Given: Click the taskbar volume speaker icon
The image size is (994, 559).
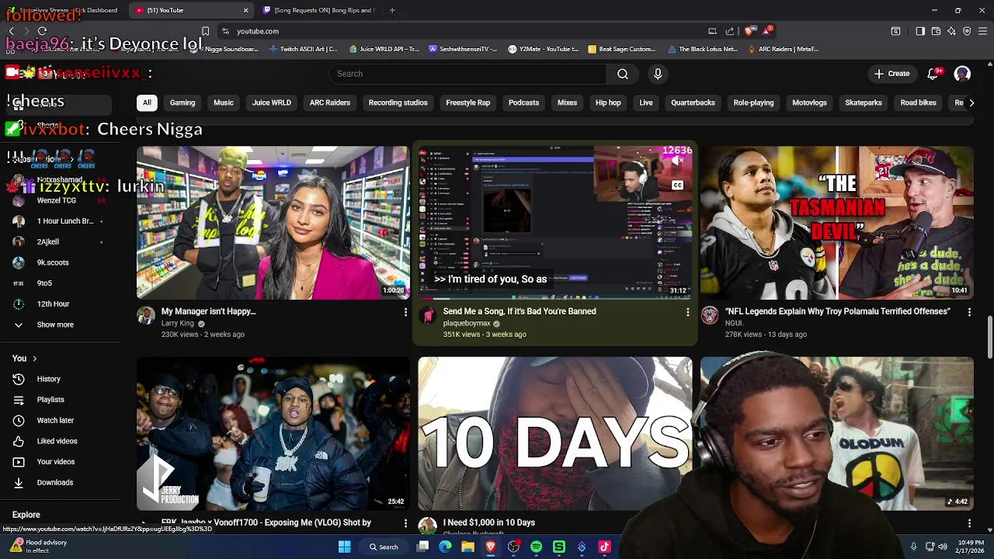Looking at the screenshot, I should coord(942,547).
